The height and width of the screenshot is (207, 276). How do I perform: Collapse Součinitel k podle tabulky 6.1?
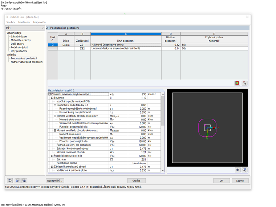pos(55,105)
